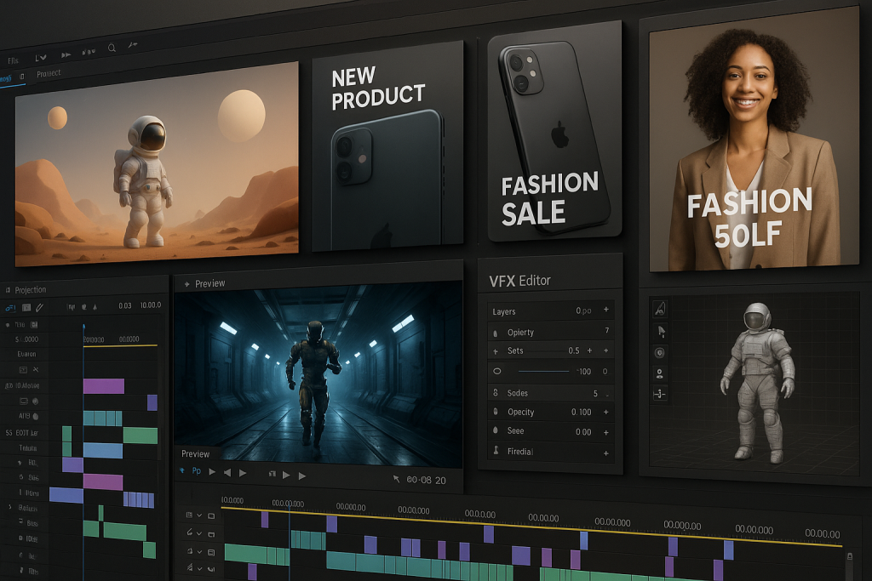Expand the first track chevron in bottom timeline
Viewport: 872px width, 581px height.
point(199,515)
